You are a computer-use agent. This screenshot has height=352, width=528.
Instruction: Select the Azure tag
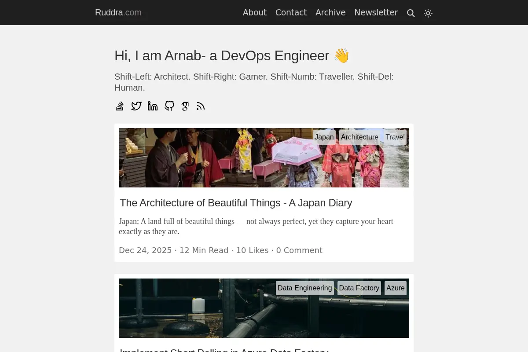tap(396, 288)
